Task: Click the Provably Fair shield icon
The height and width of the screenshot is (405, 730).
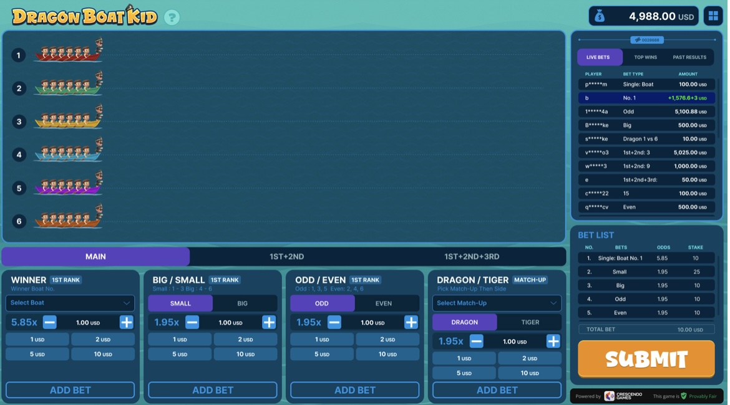Action: tap(683, 396)
